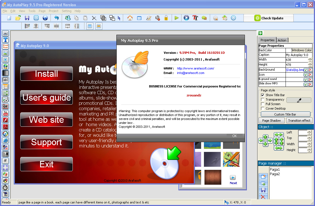Insert PDF document object
This screenshot has height=206, width=315.
(5, 127)
